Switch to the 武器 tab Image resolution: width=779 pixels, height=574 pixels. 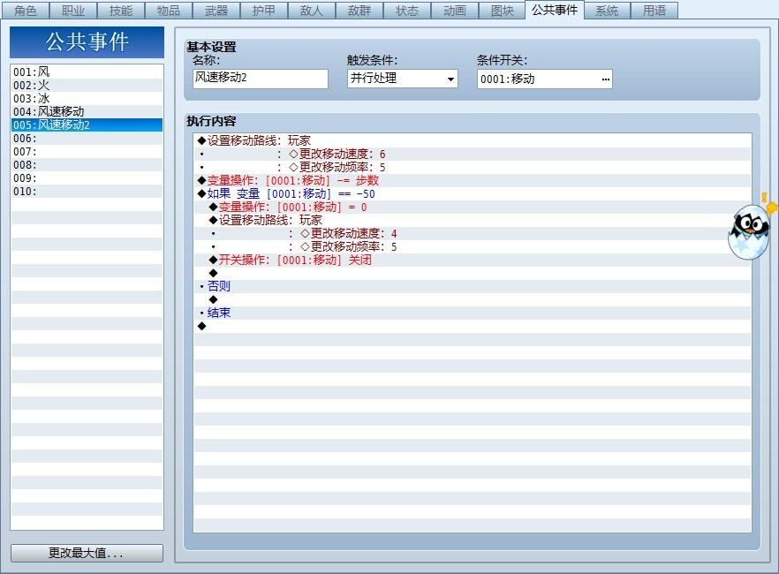coord(216,11)
